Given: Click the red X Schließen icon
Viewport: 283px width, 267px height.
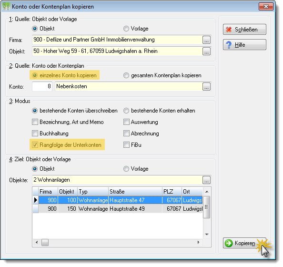Looking at the screenshot, I should (229, 30).
